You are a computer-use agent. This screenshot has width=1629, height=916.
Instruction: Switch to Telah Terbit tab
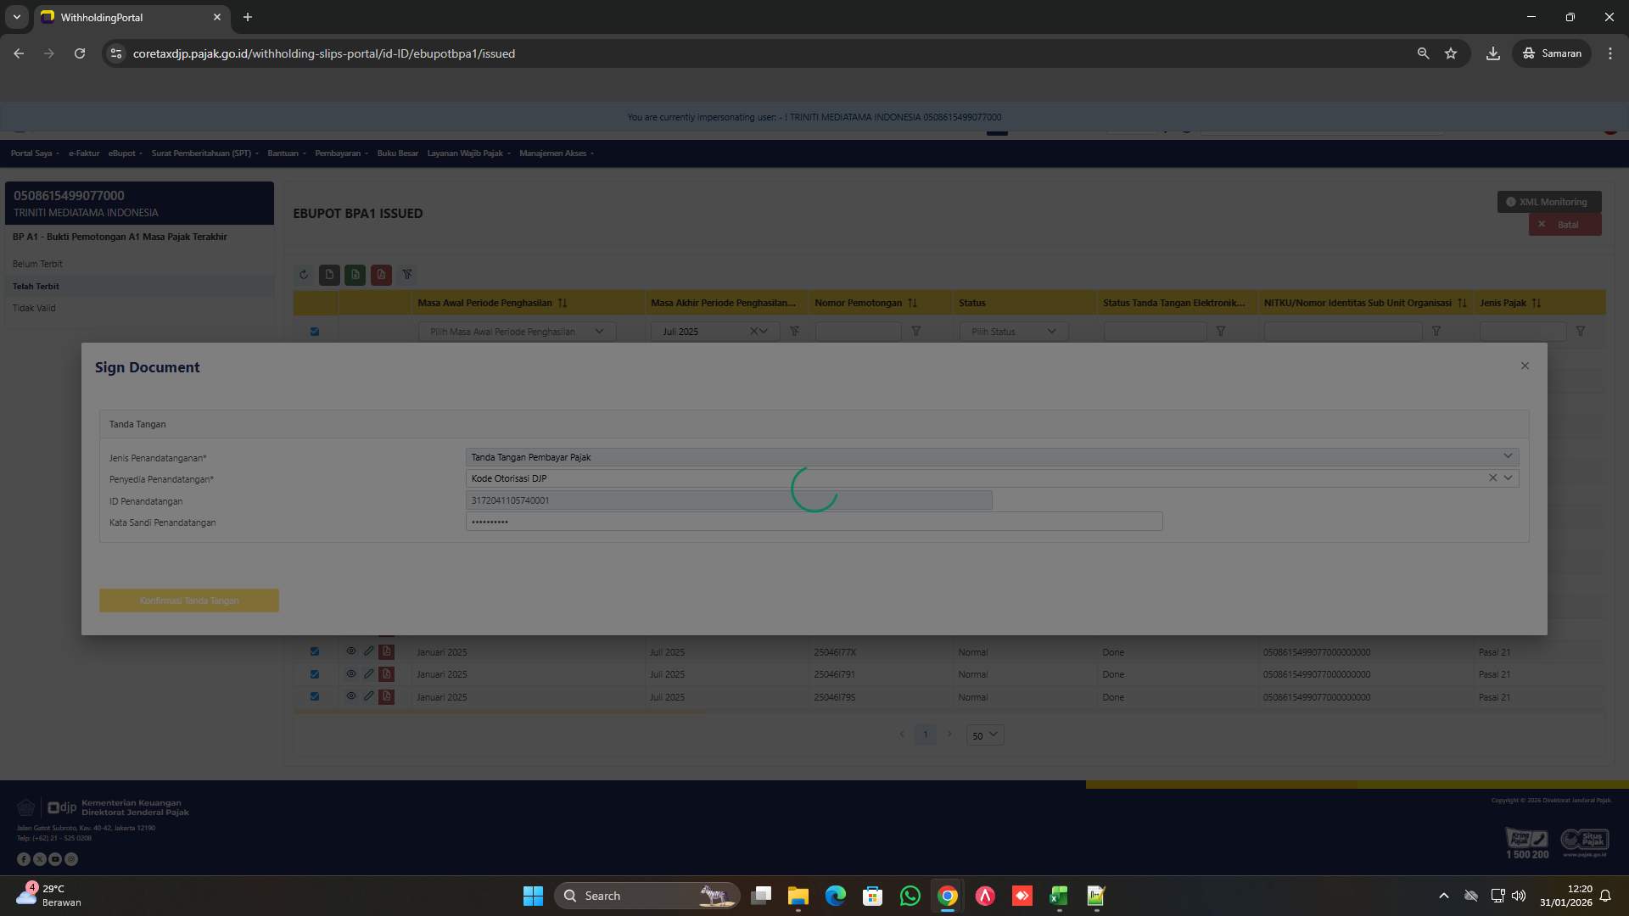tap(36, 286)
